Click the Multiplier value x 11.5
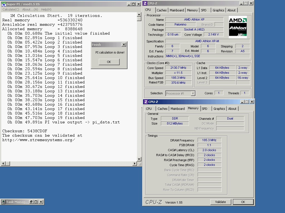This screenshot has height=213, width=285. 178,73
